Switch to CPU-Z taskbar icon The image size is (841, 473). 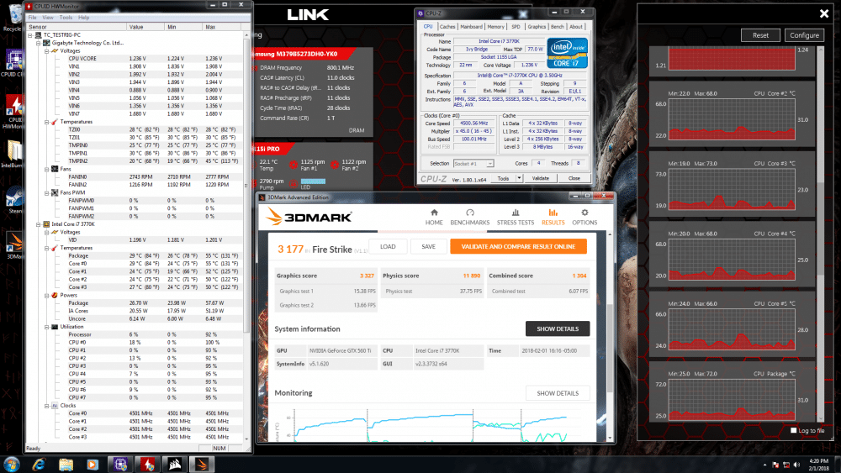(120, 465)
